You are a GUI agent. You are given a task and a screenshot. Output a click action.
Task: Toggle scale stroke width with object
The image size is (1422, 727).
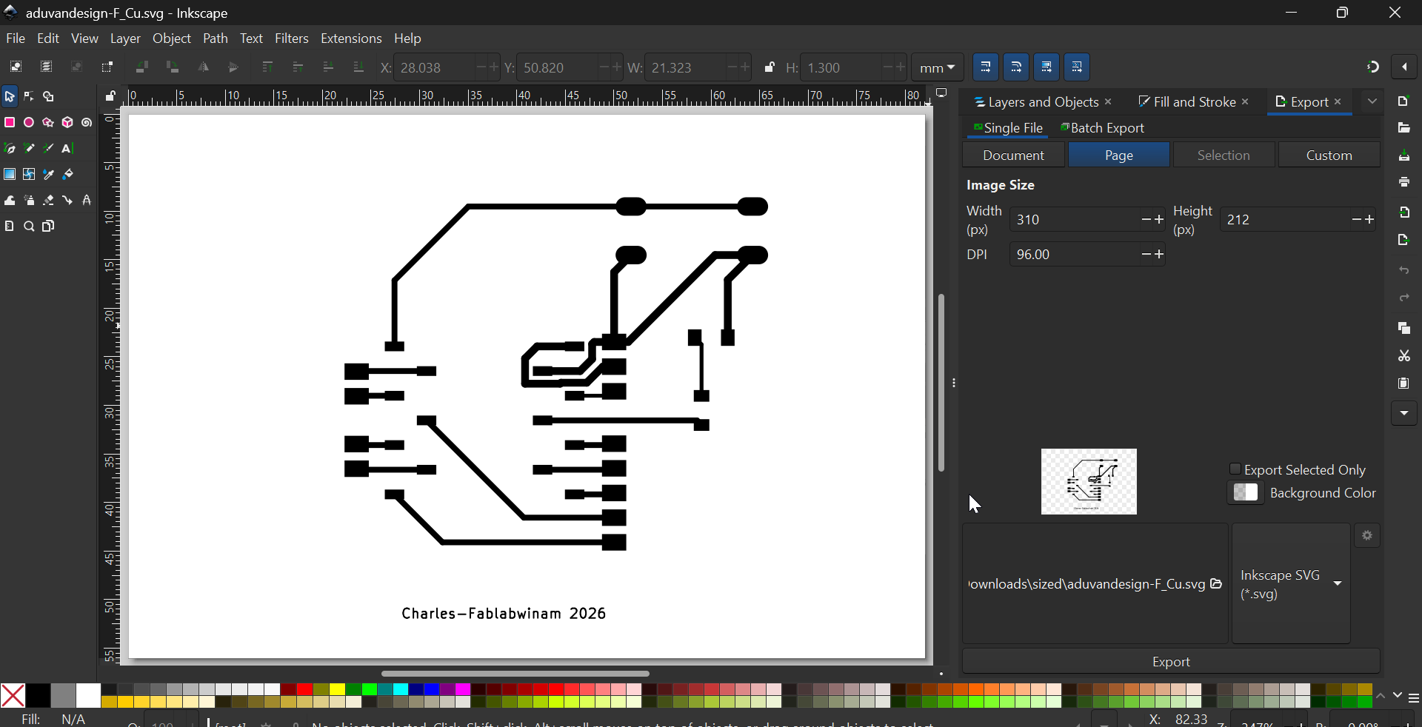pos(986,67)
